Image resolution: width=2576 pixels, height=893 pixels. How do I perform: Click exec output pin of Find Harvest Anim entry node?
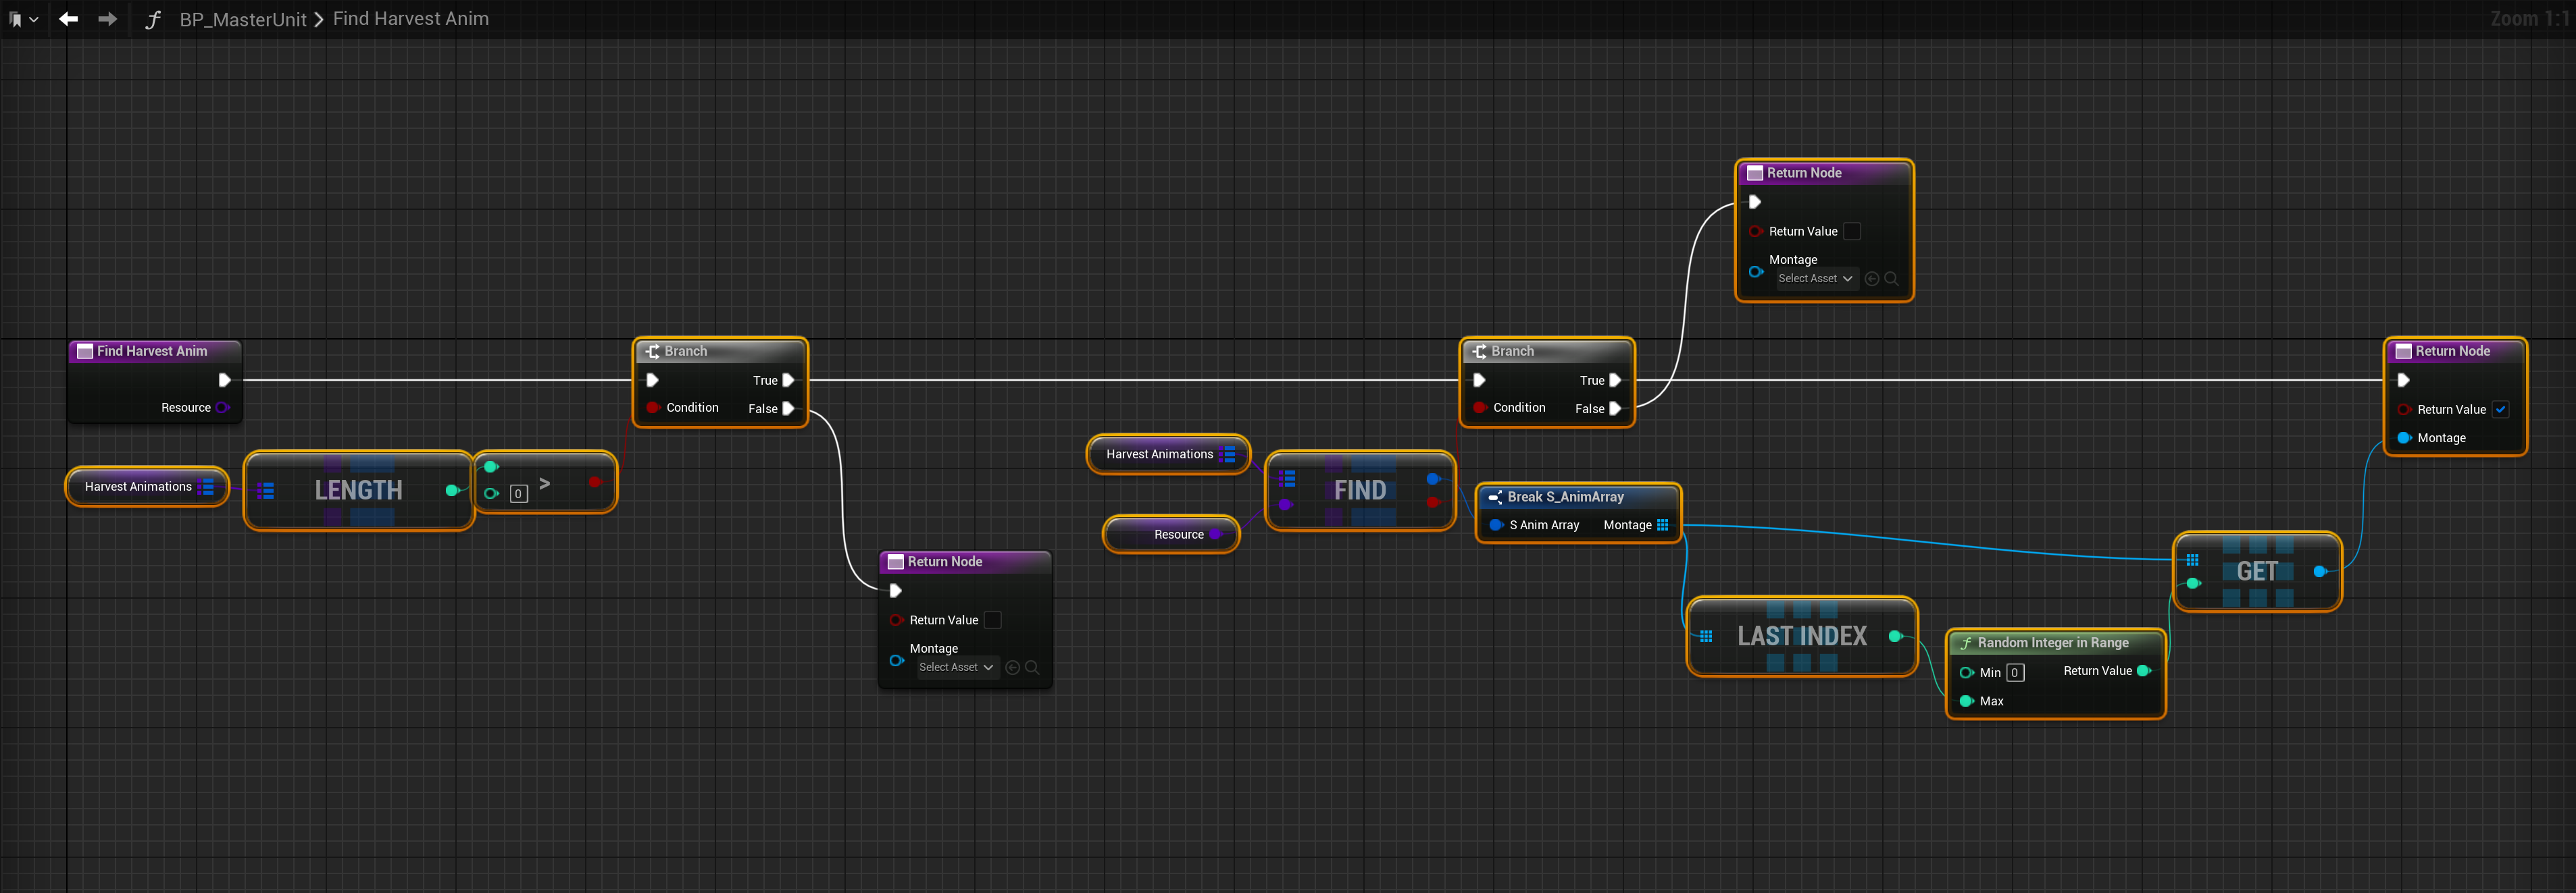[x=224, y=379]
